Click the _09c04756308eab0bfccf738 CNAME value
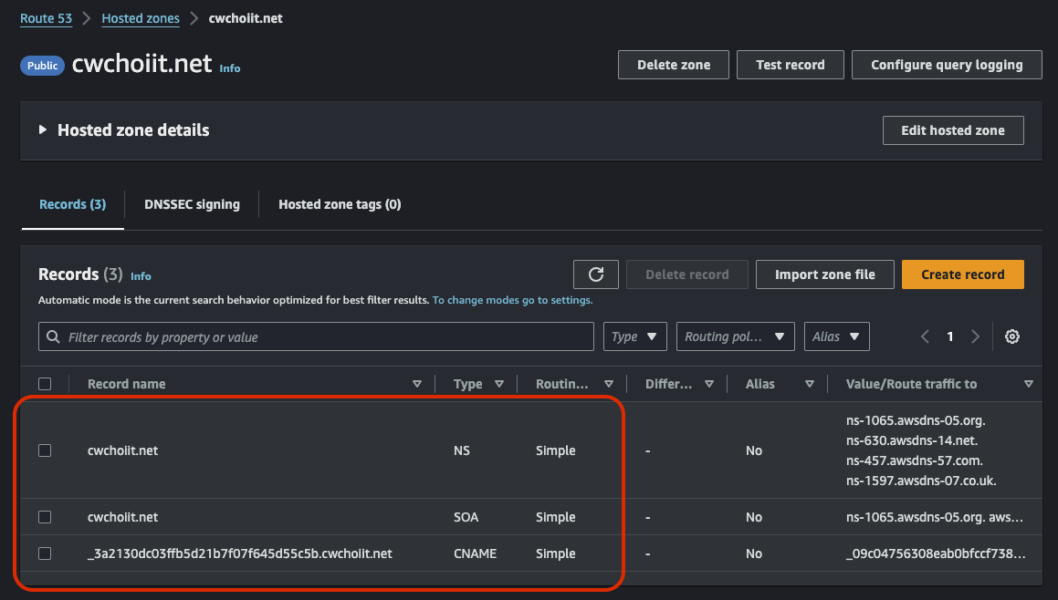The height and width of the screenshot is (600, 1058). pos(936,553)
